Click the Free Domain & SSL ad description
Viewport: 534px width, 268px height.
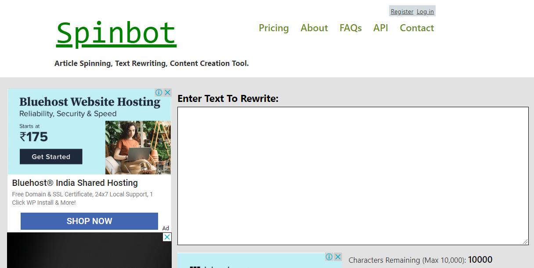pos(83,198)
